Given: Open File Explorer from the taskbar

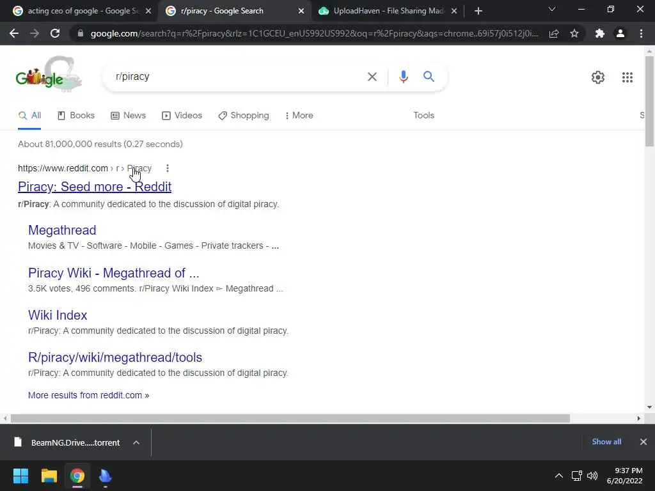Looking at the screenshot, I should (49, 476).
